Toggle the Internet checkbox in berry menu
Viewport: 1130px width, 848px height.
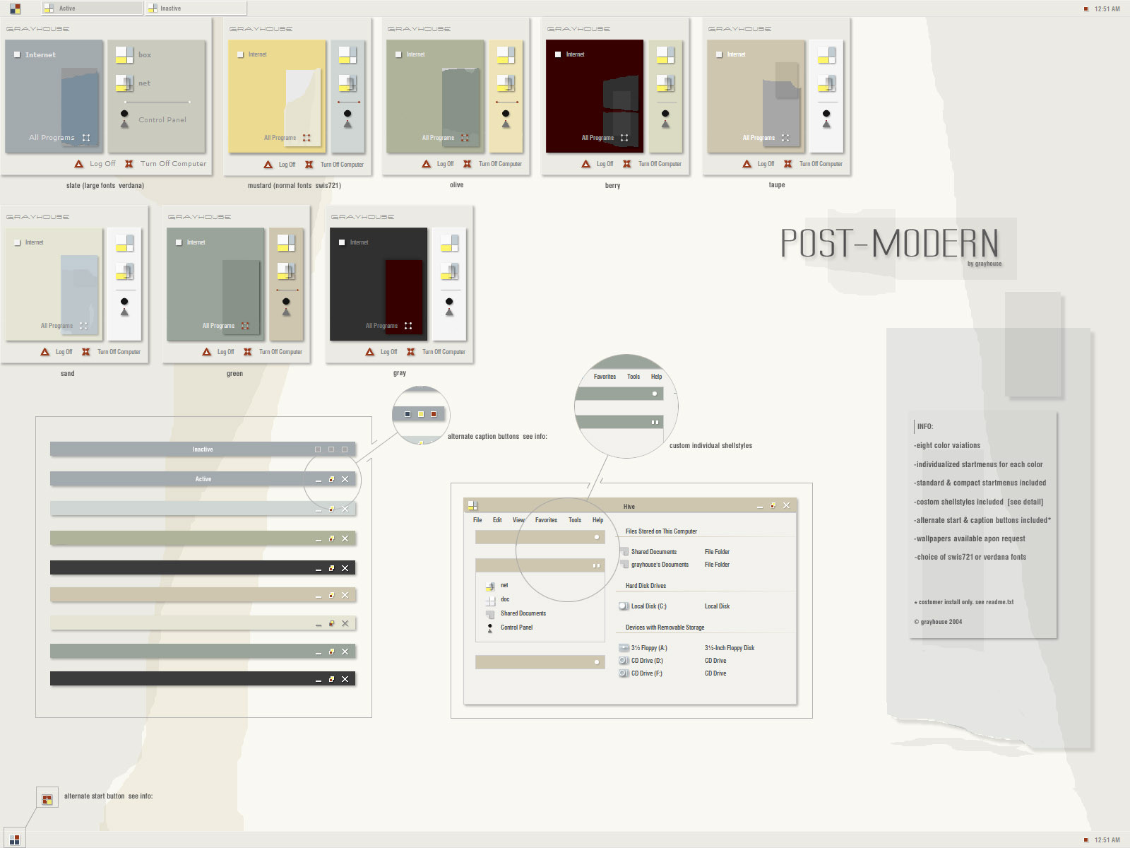click(x=558, y=54)
